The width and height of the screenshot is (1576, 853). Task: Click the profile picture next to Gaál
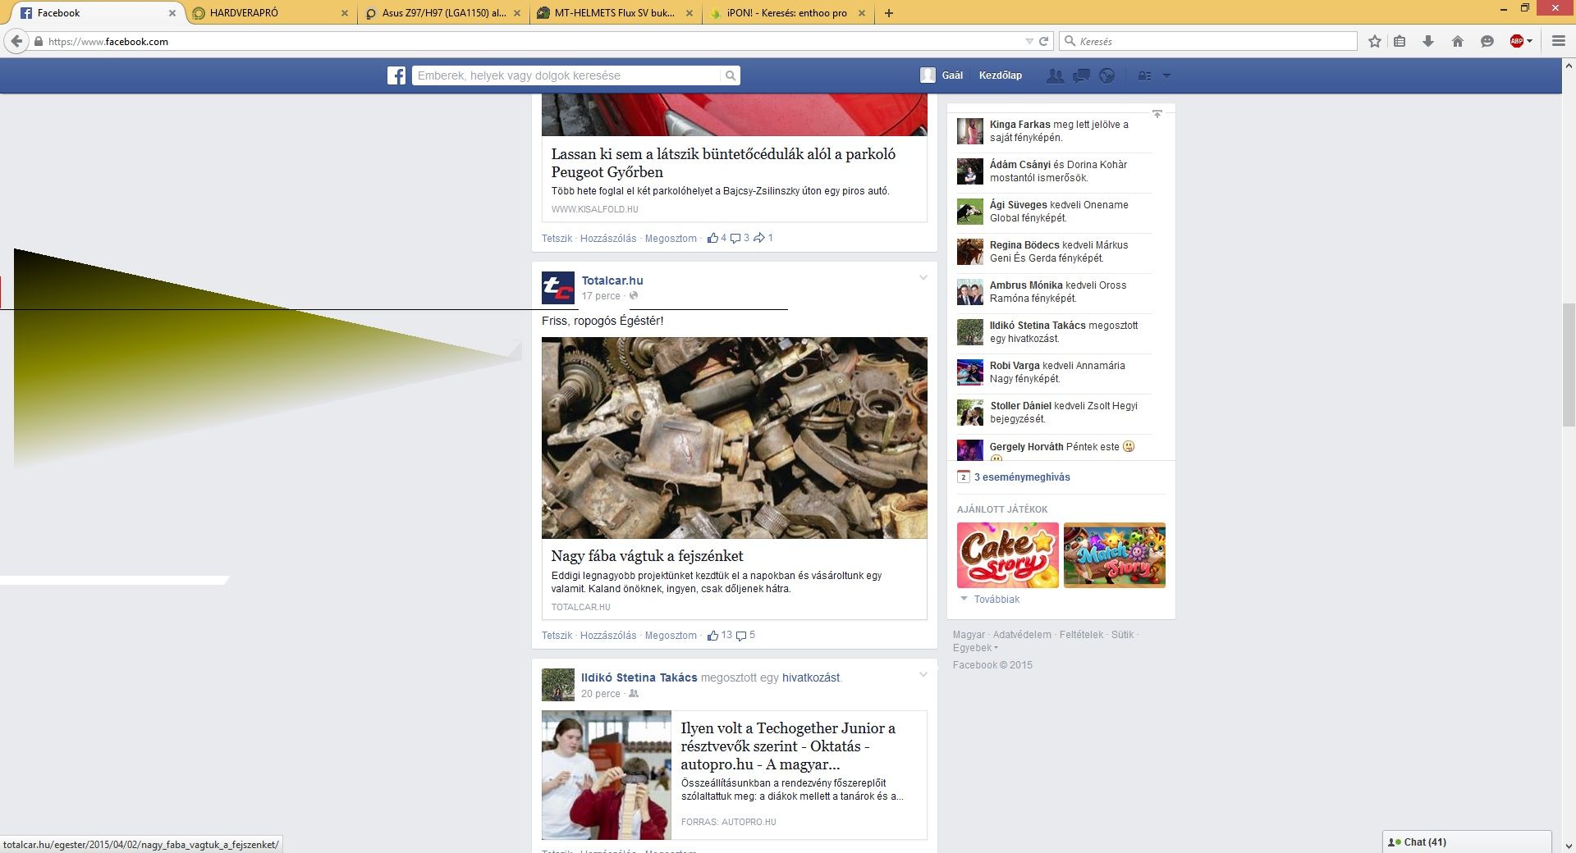coord(928,75)
